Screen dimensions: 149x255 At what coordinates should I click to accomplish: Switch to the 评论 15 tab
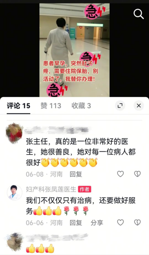19,106
